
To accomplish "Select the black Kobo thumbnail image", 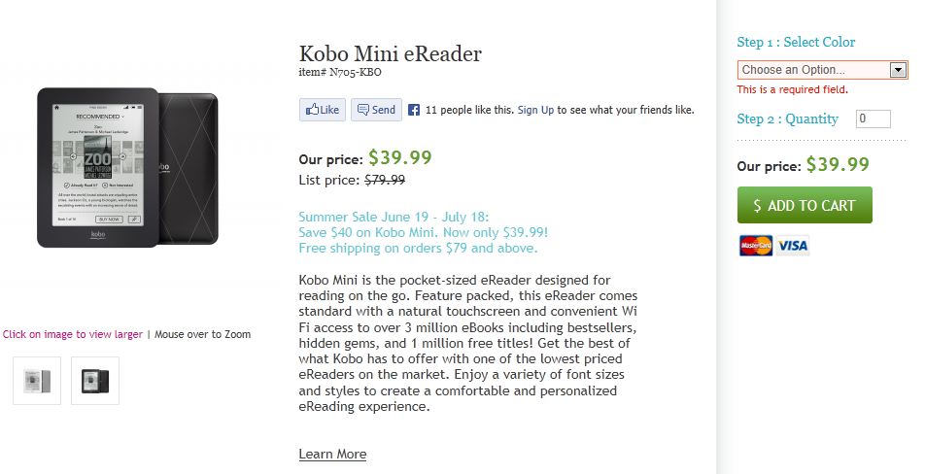I will point(95,381).
